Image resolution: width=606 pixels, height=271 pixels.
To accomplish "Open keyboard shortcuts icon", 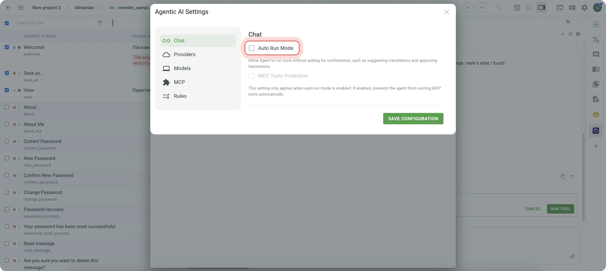I will tap(572, 8).
